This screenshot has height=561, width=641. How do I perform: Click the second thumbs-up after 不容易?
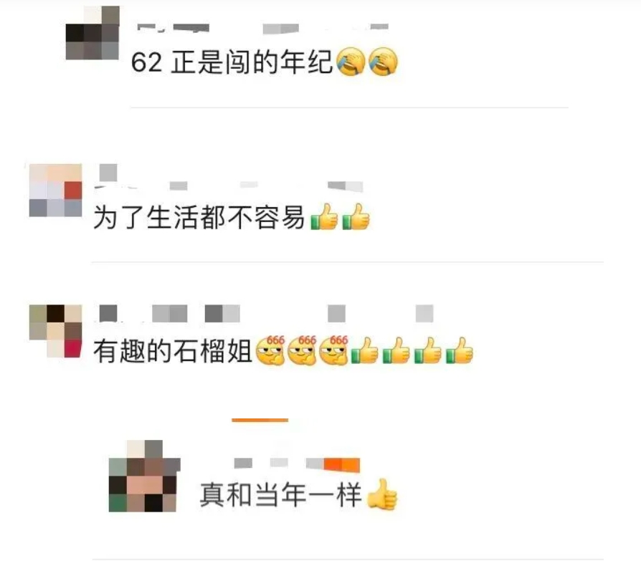click(x=356, y=217)
